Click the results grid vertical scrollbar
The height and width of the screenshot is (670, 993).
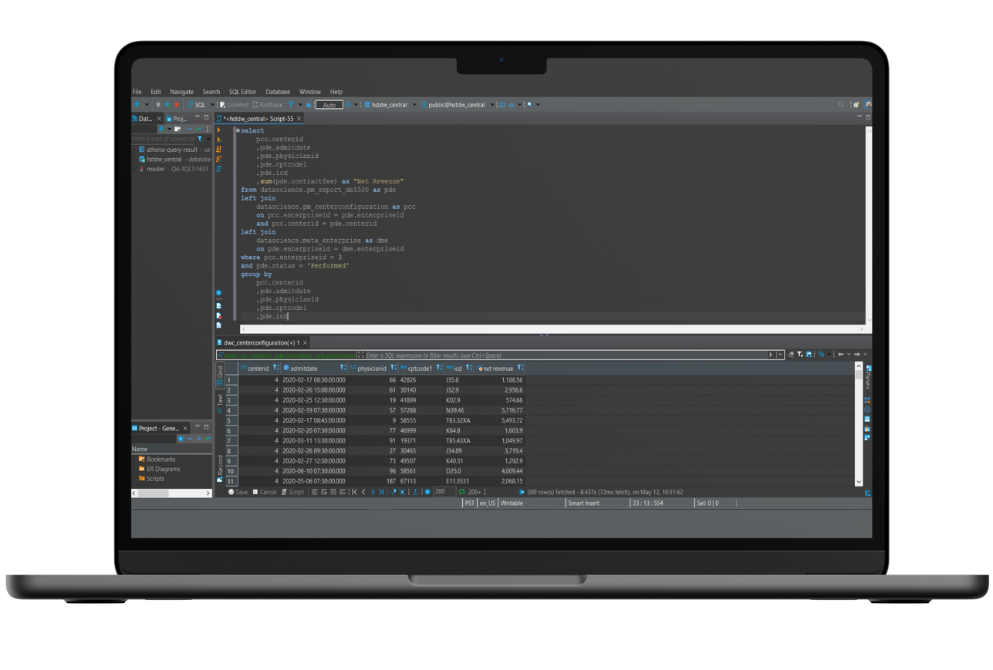[x=860, y=424]
